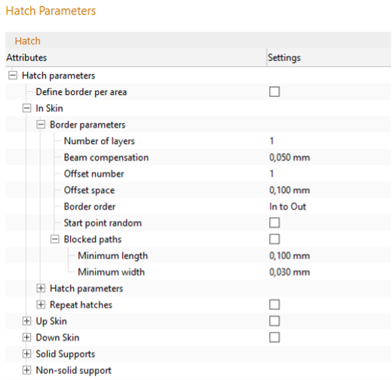Collapse the In Skin section
Image resolution: width=392 pixels, height=380 pixels.
click(x=26, y=109)
